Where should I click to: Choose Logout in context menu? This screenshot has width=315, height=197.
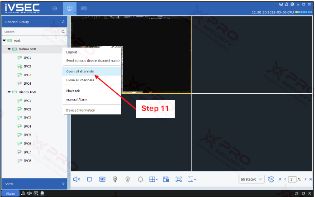click(x=72, y=52)
